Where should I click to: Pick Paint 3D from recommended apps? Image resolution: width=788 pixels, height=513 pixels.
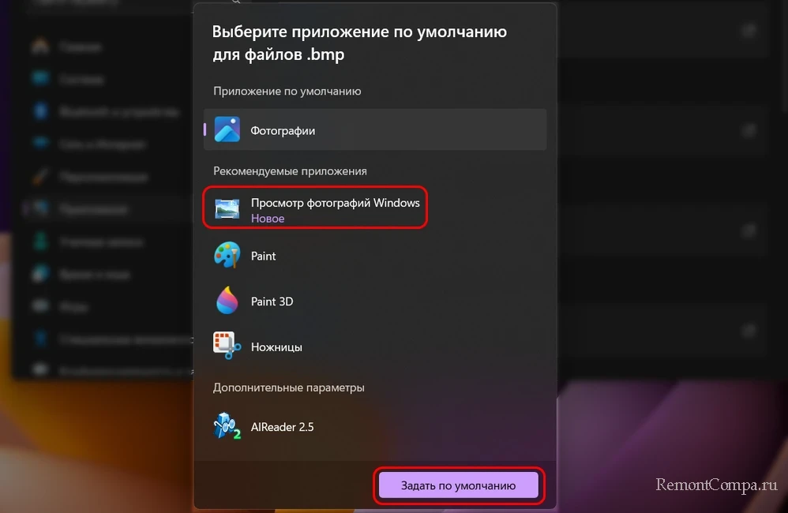pyautogui.click(x=375, y=301)
